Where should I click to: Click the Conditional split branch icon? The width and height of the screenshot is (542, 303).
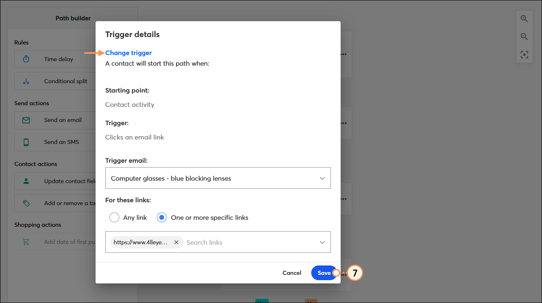point(26,81)
